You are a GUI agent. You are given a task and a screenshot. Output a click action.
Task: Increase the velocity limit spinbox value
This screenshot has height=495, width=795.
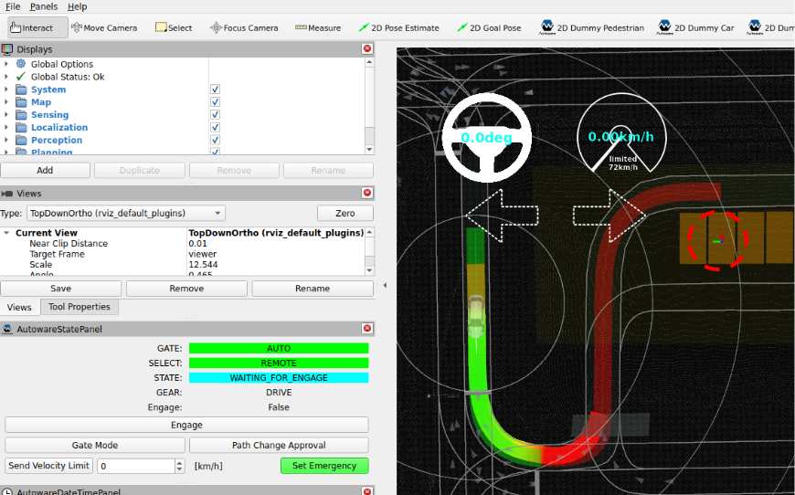[179, 462]
